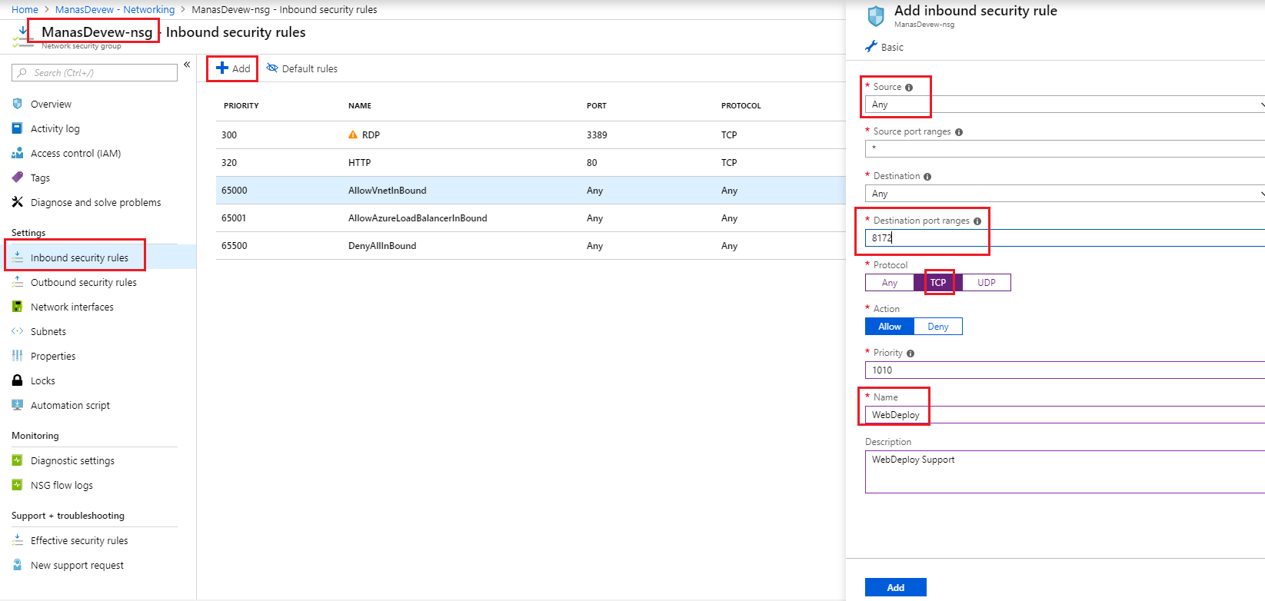Open the Source dropdown
Viewport: 1265px width, 601px height.
point(1065,105)
